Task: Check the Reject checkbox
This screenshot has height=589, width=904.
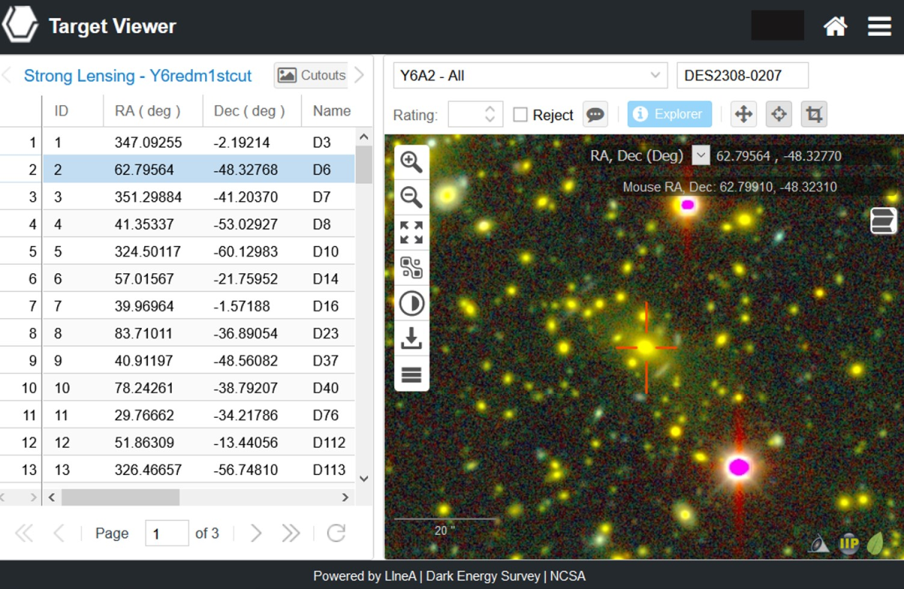Action: [x=520, y=115]
